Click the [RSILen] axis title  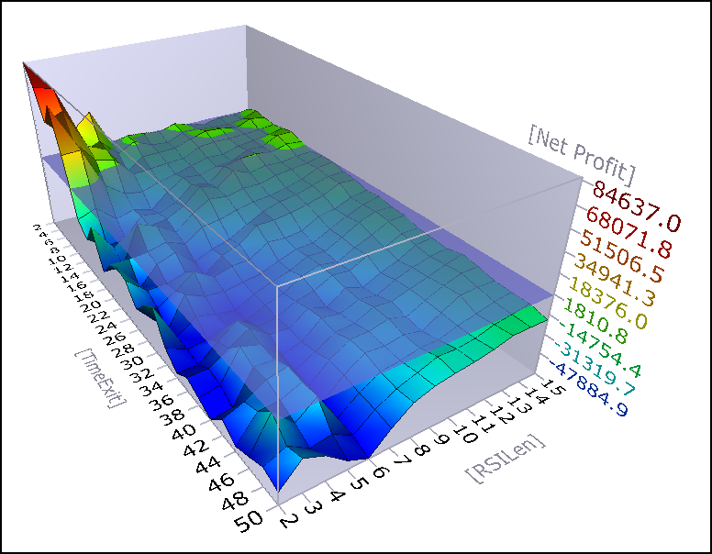point(505,460)
